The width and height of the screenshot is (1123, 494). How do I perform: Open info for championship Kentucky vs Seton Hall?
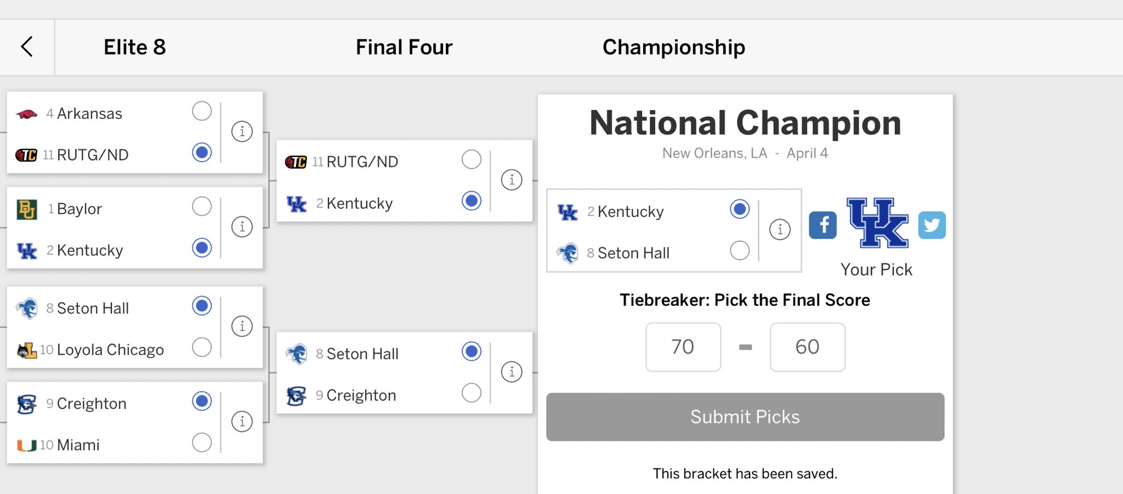coord(780,229)
